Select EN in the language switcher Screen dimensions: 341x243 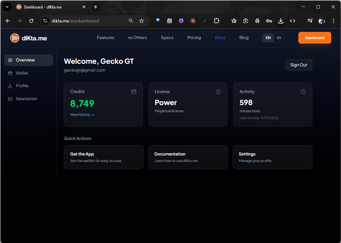(268, 38)
